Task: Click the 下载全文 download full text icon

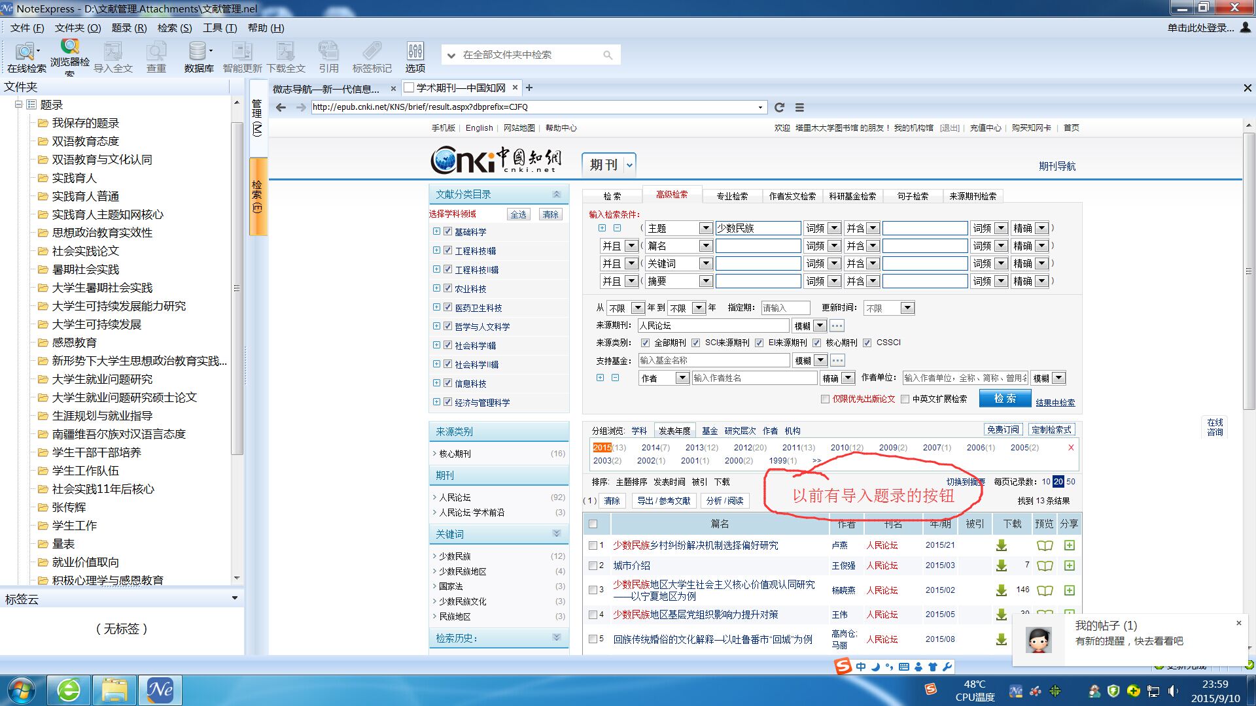Action: [286, 57]
